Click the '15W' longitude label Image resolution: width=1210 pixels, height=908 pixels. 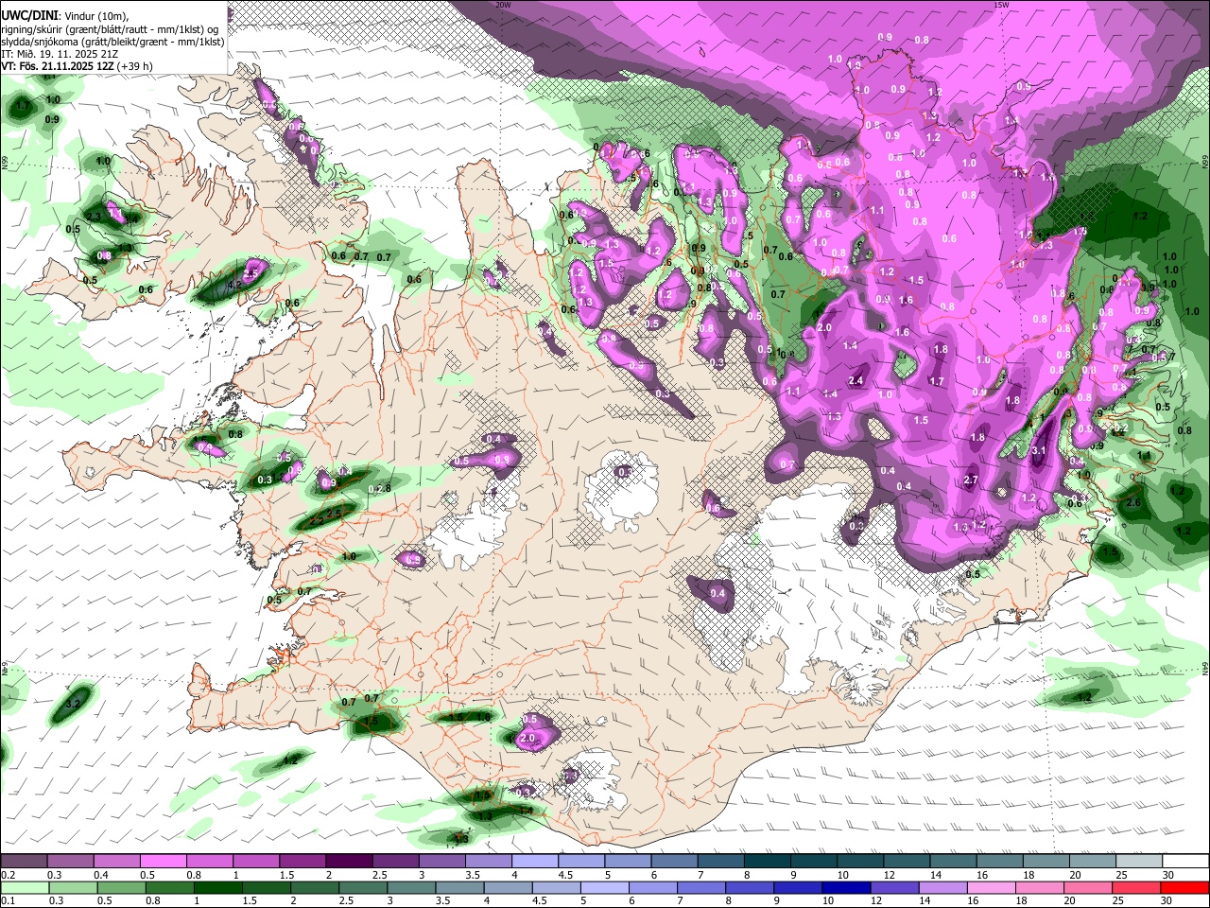click(1001, 5)
